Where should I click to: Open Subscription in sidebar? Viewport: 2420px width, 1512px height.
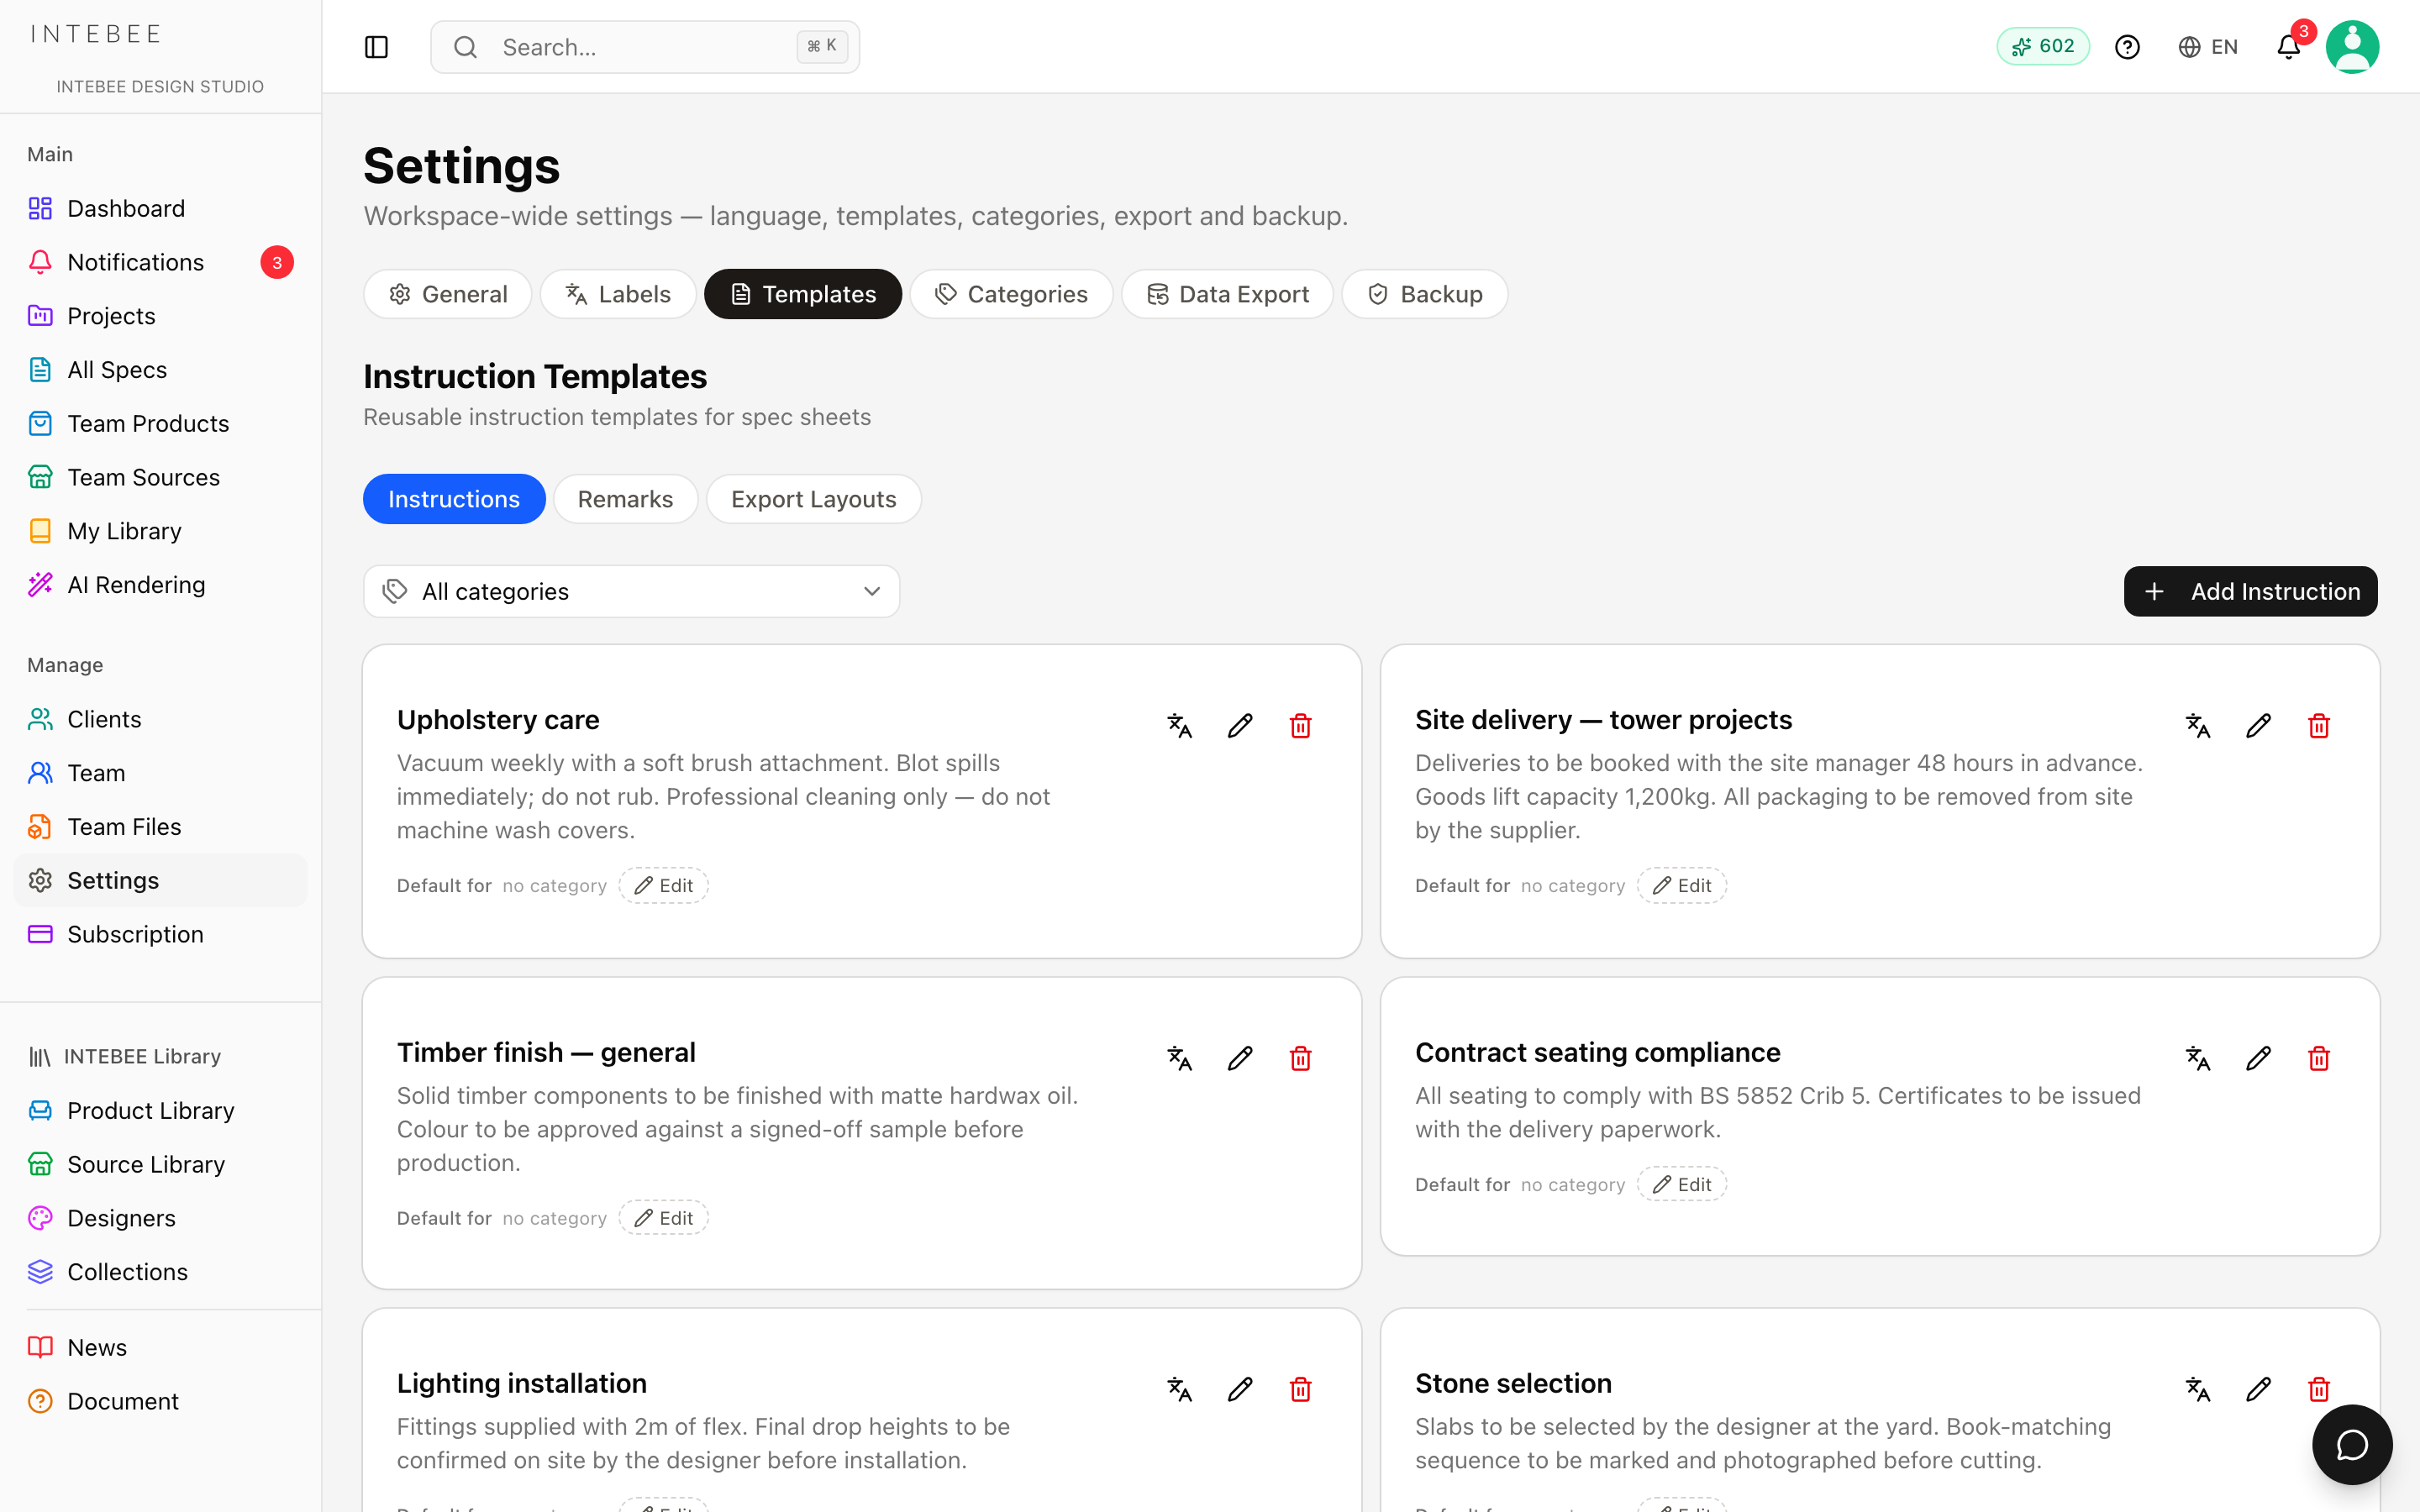tap(160, 934)
